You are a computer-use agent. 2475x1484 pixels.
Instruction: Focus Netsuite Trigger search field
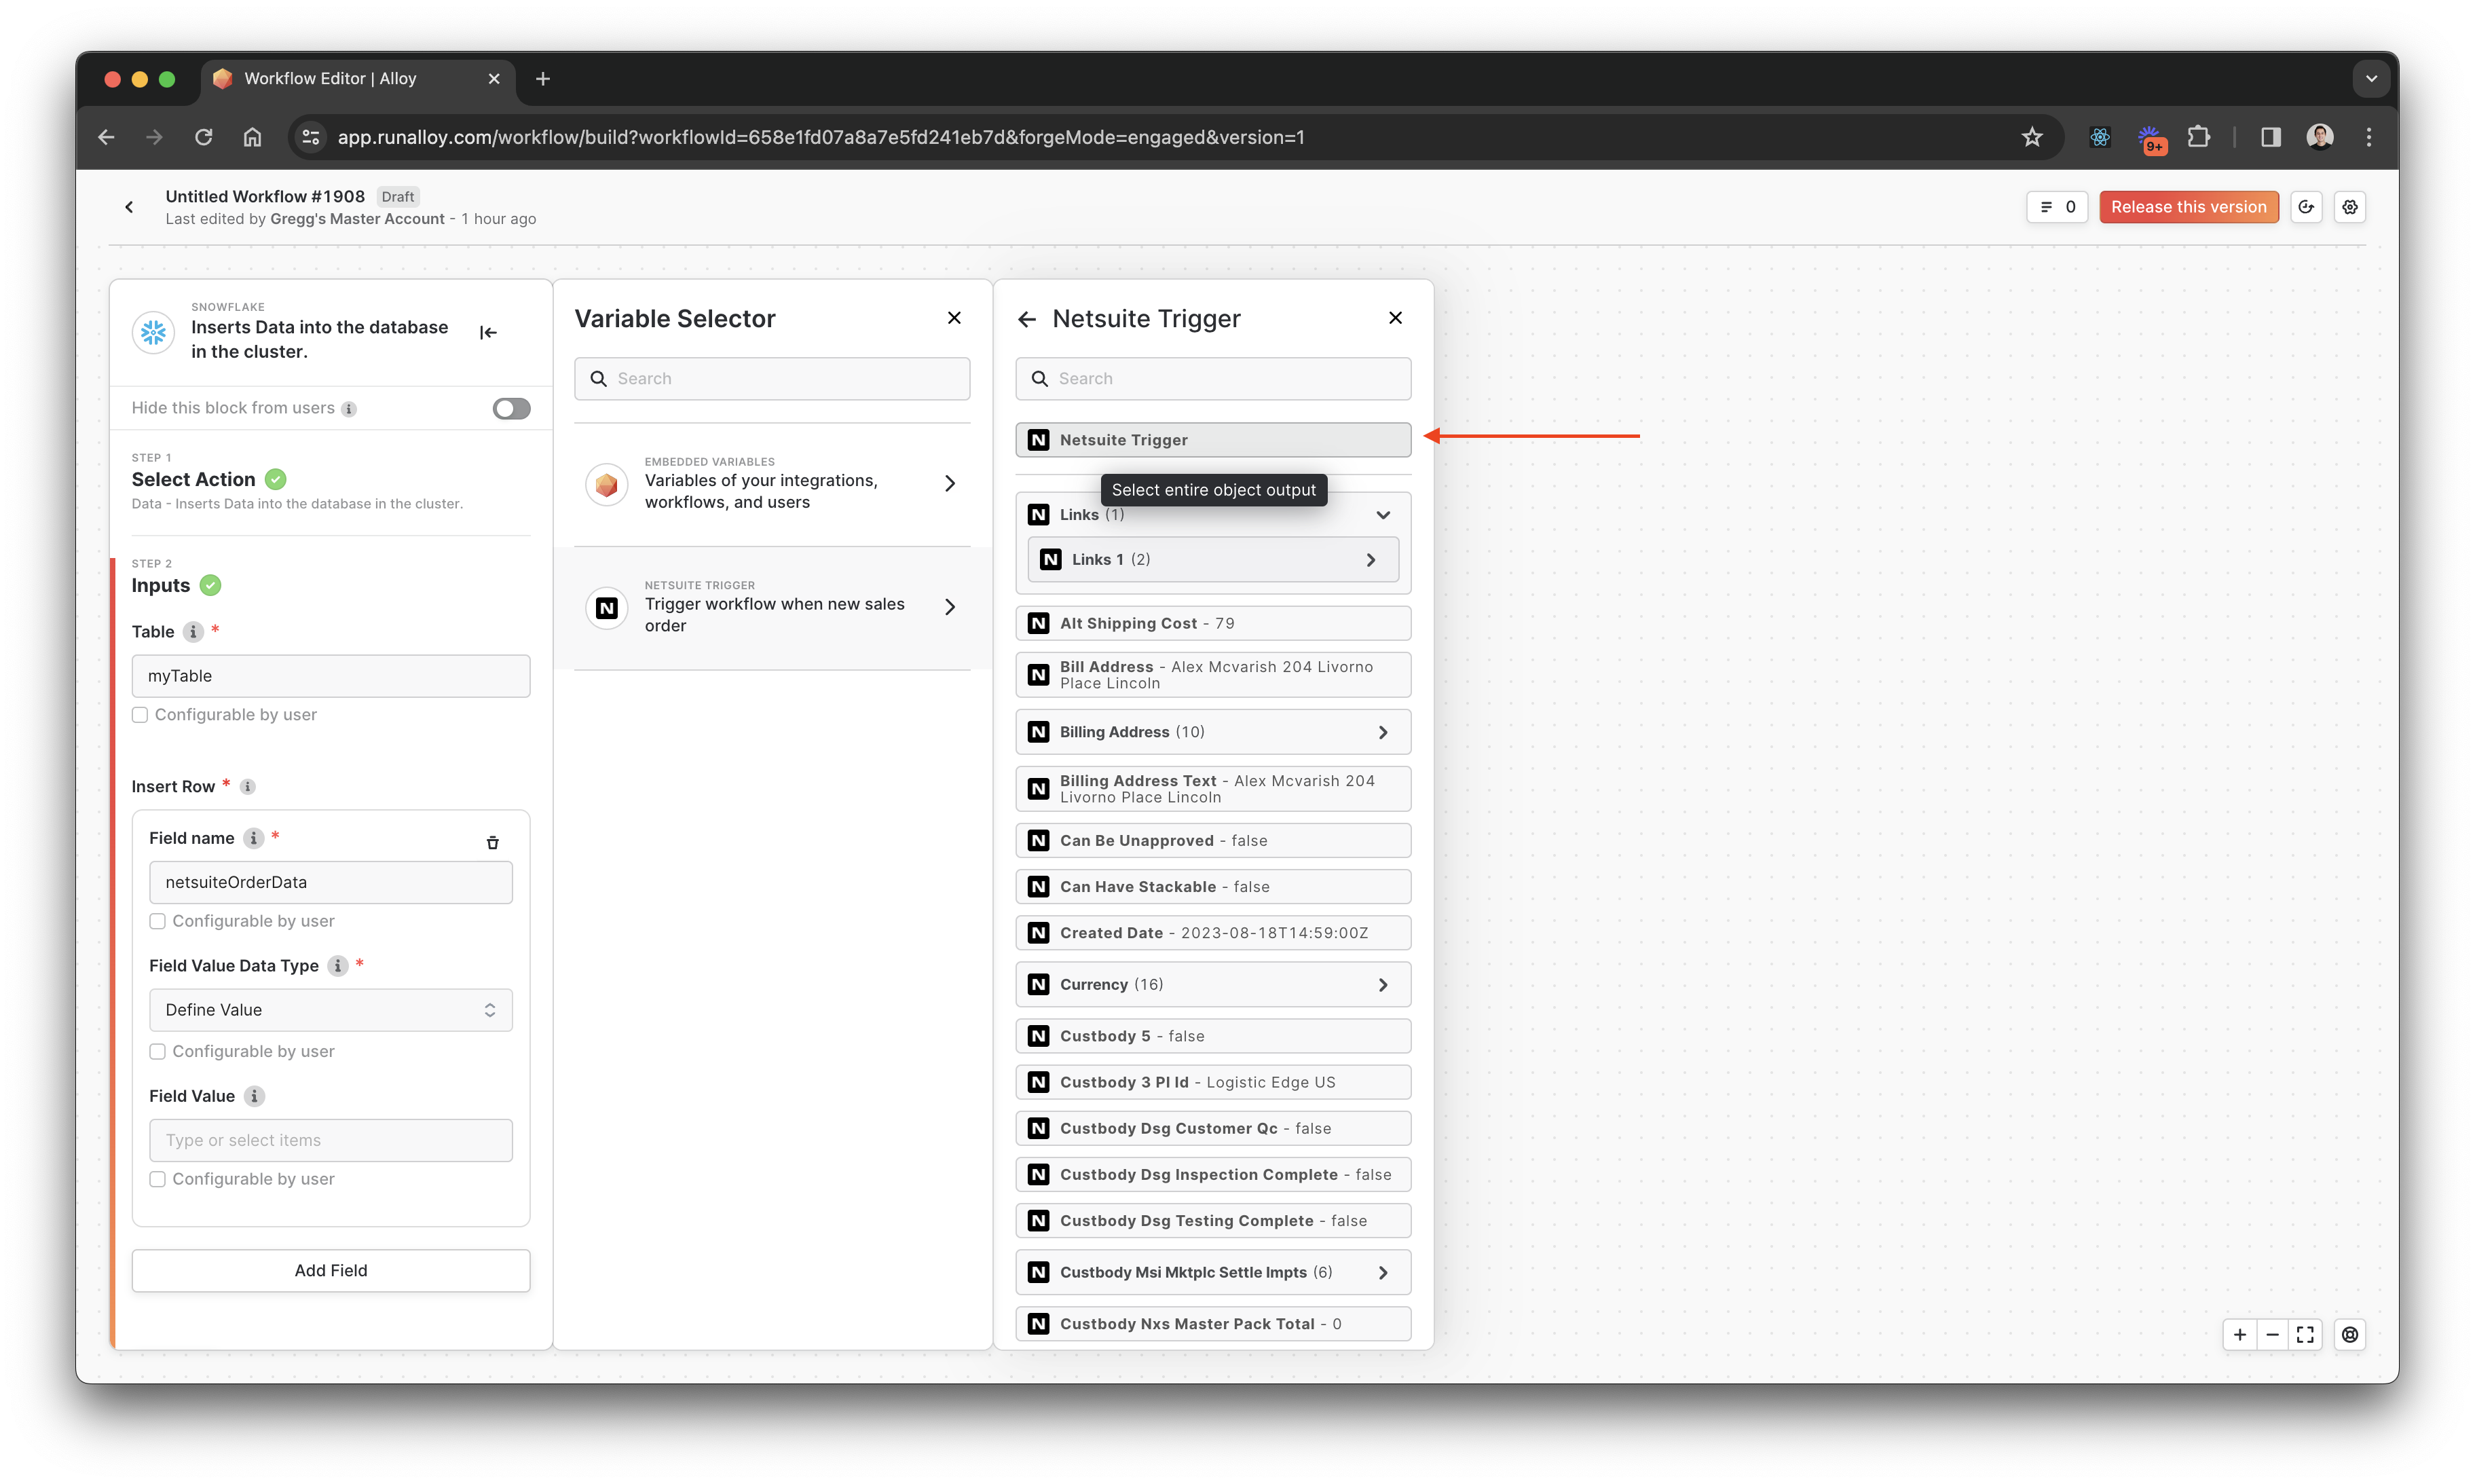pyautogui.click(x=1212, y=379)
